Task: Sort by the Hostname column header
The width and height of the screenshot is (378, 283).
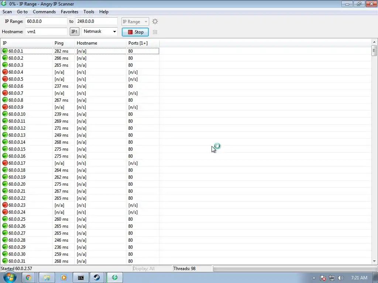Action: coord(100,43)
